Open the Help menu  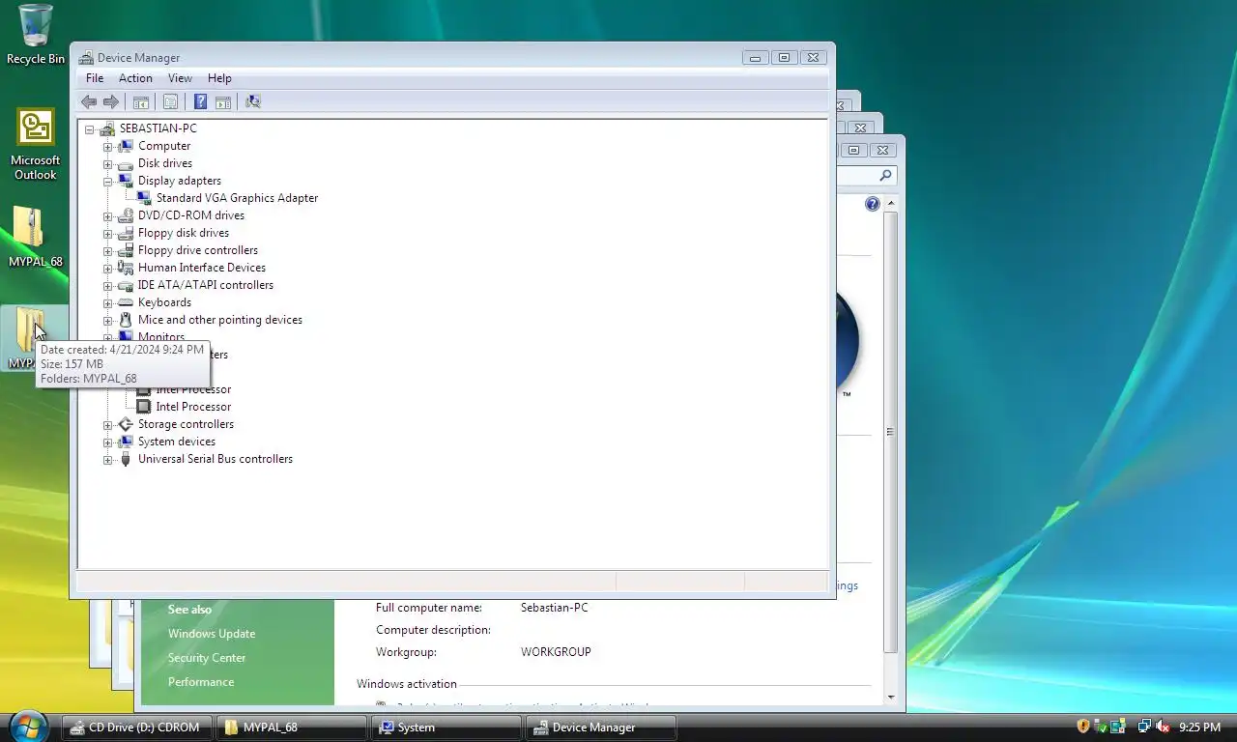click(x=219, y=78)
